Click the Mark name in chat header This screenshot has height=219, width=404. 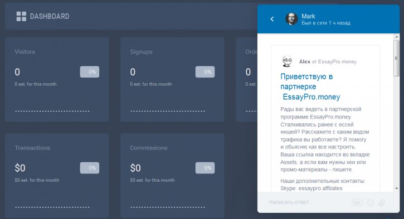coord(308,16)
